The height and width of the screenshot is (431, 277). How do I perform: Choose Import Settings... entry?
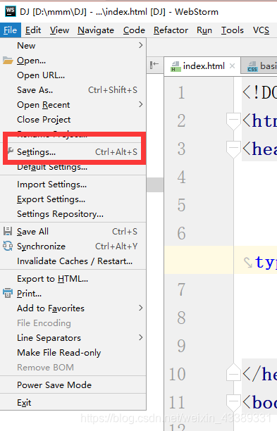click(73, 185)
